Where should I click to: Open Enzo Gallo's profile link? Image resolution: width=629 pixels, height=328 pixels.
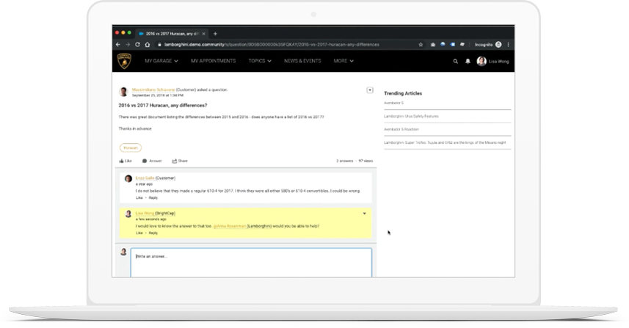tap(145, 178)
